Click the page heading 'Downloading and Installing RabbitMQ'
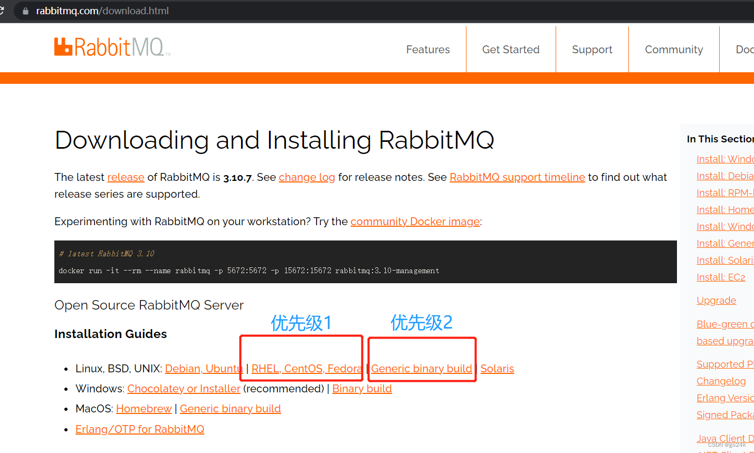The height and width of the screenshot is (453, 754). (274, 140)
